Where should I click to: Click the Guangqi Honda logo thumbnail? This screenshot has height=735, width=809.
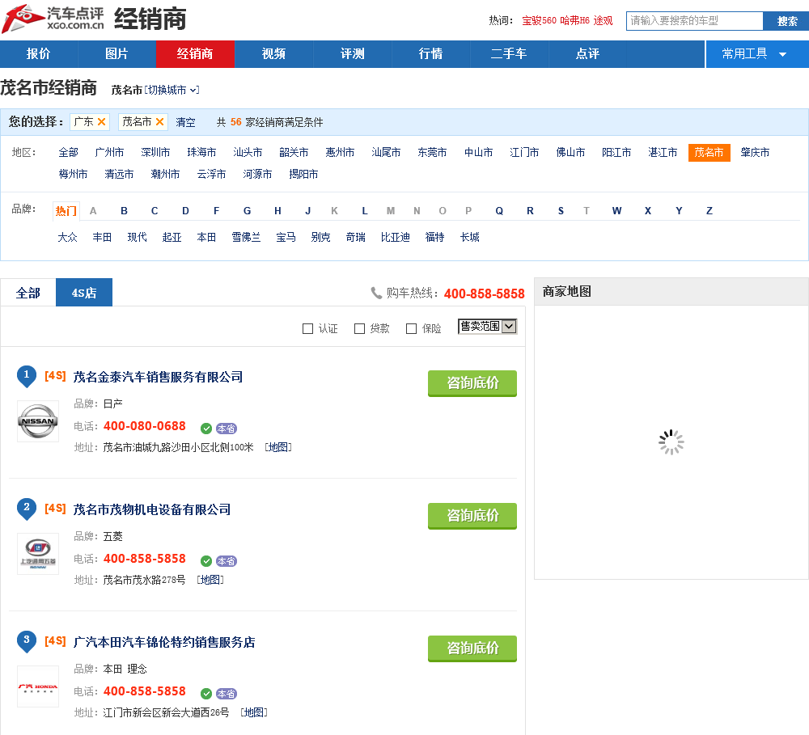(38, 686)
